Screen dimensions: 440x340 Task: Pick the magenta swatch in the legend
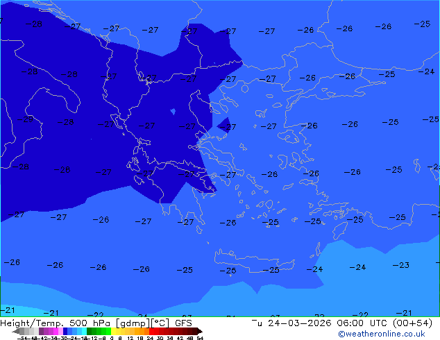[x=56, y=331]
